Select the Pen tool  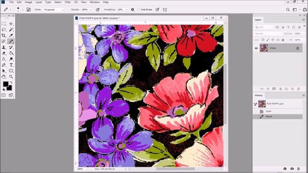3,65
